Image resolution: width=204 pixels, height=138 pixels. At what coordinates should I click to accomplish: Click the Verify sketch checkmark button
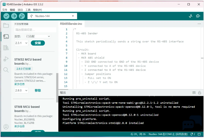coord(6,16)
